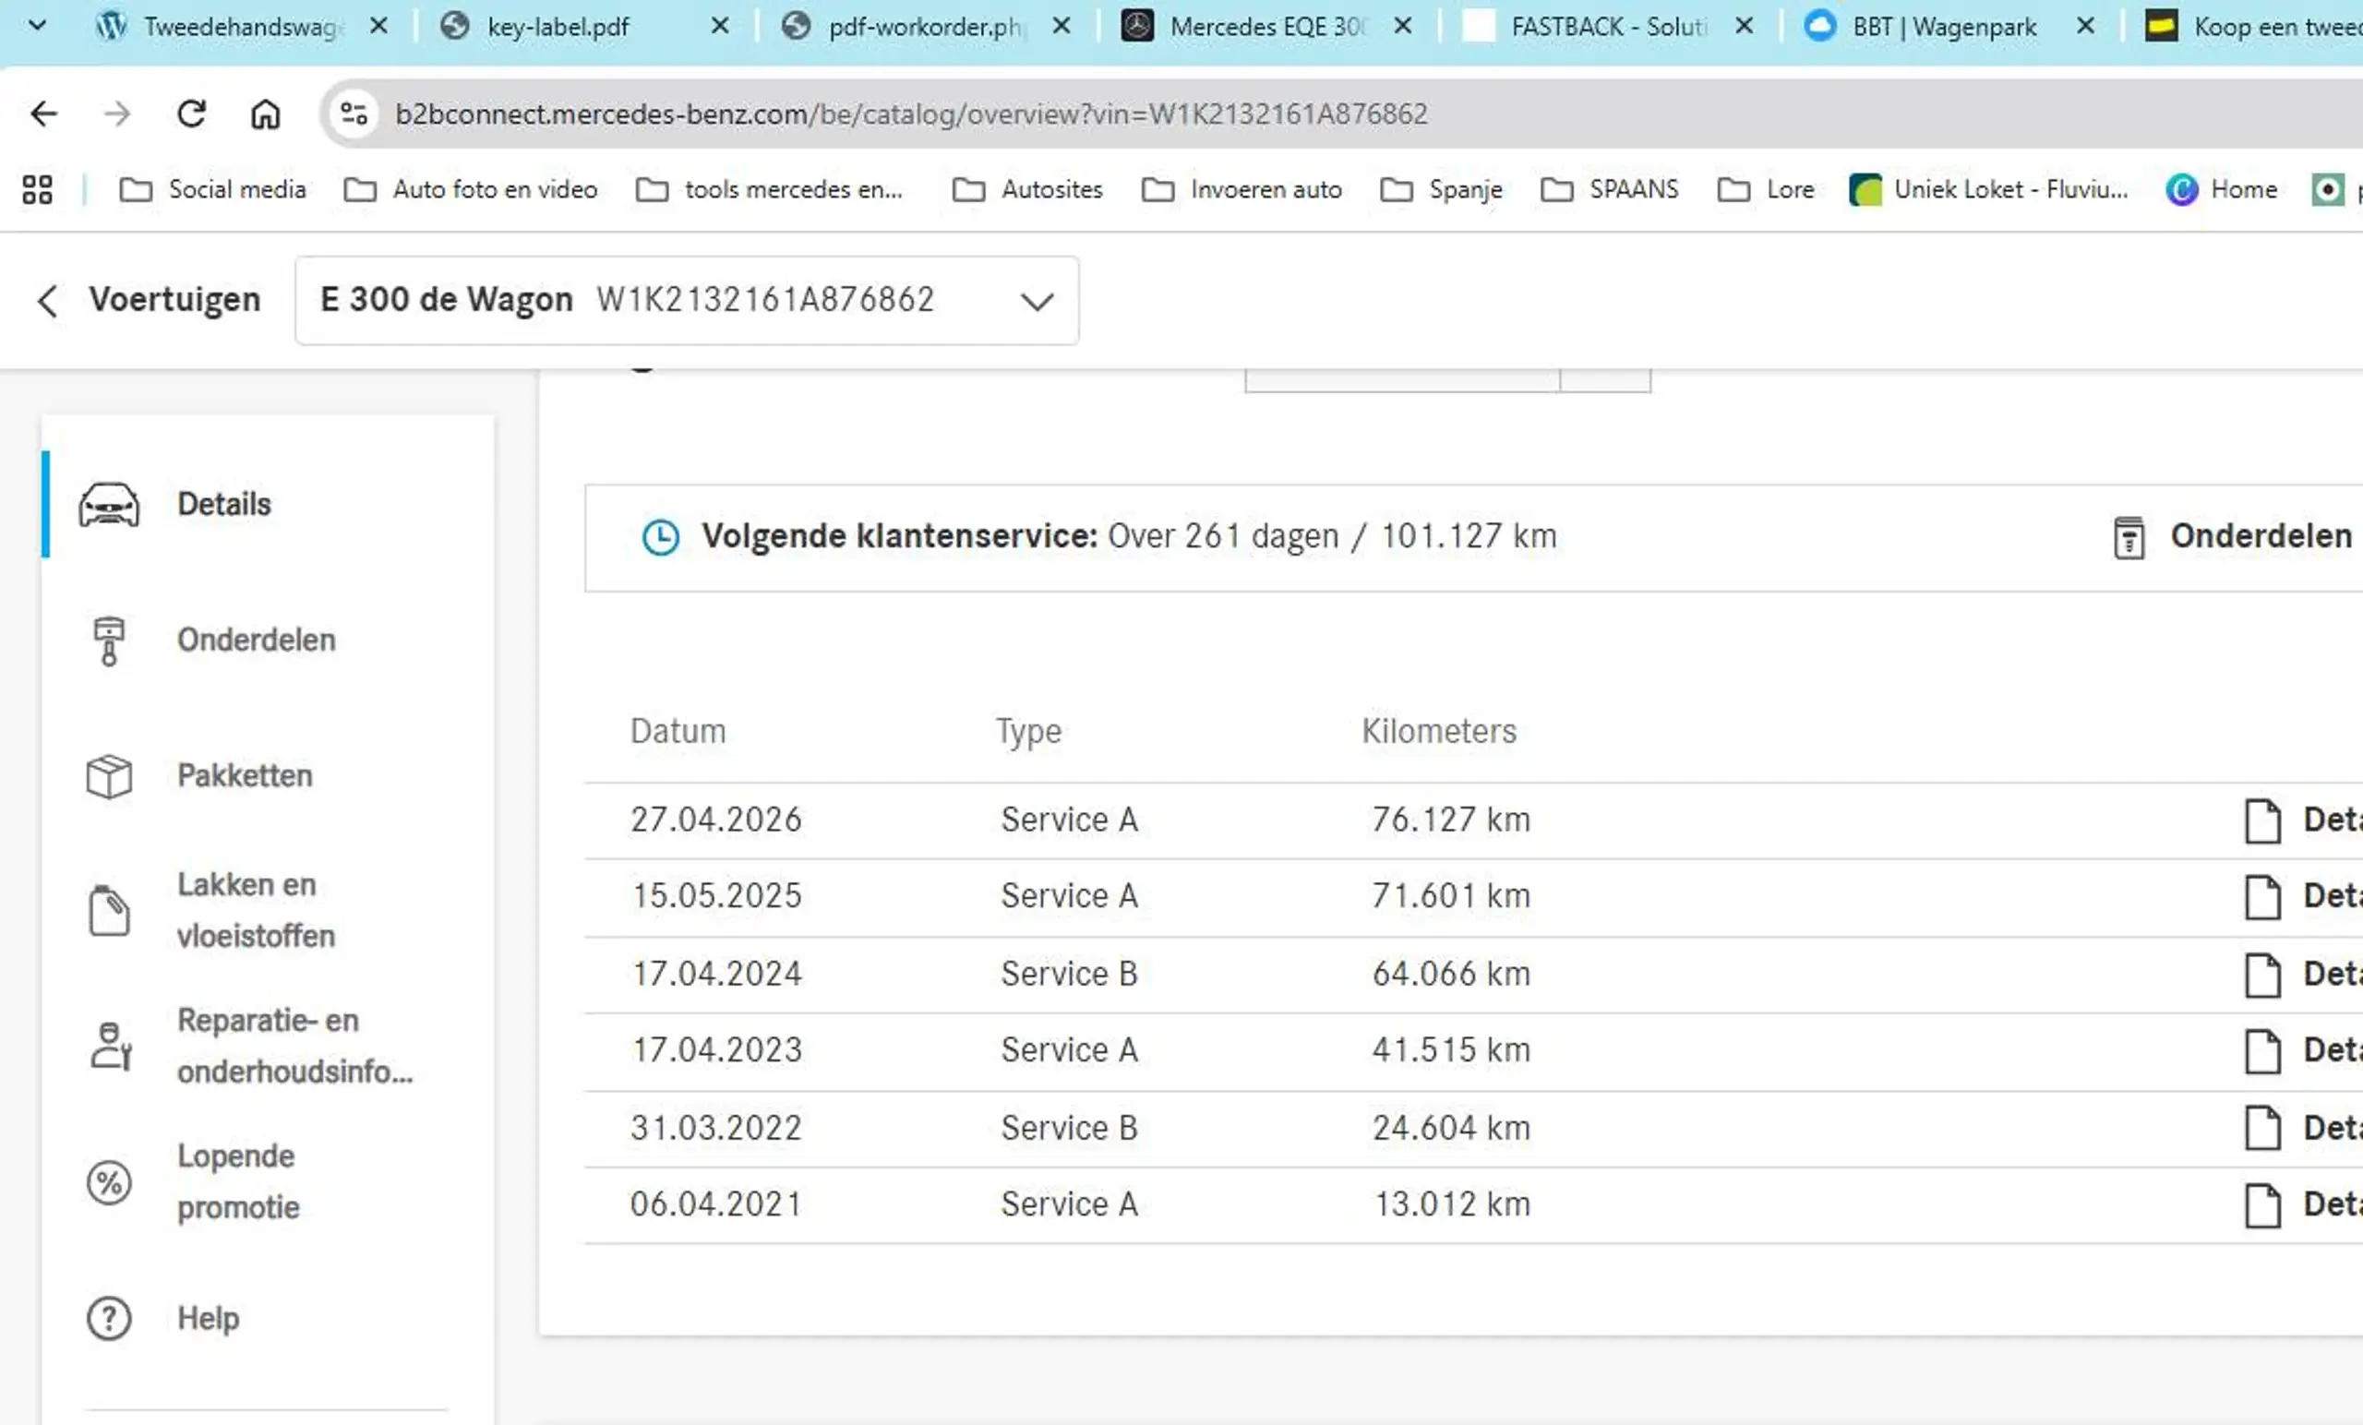Open the Home bookmark

click(2221, 190)
